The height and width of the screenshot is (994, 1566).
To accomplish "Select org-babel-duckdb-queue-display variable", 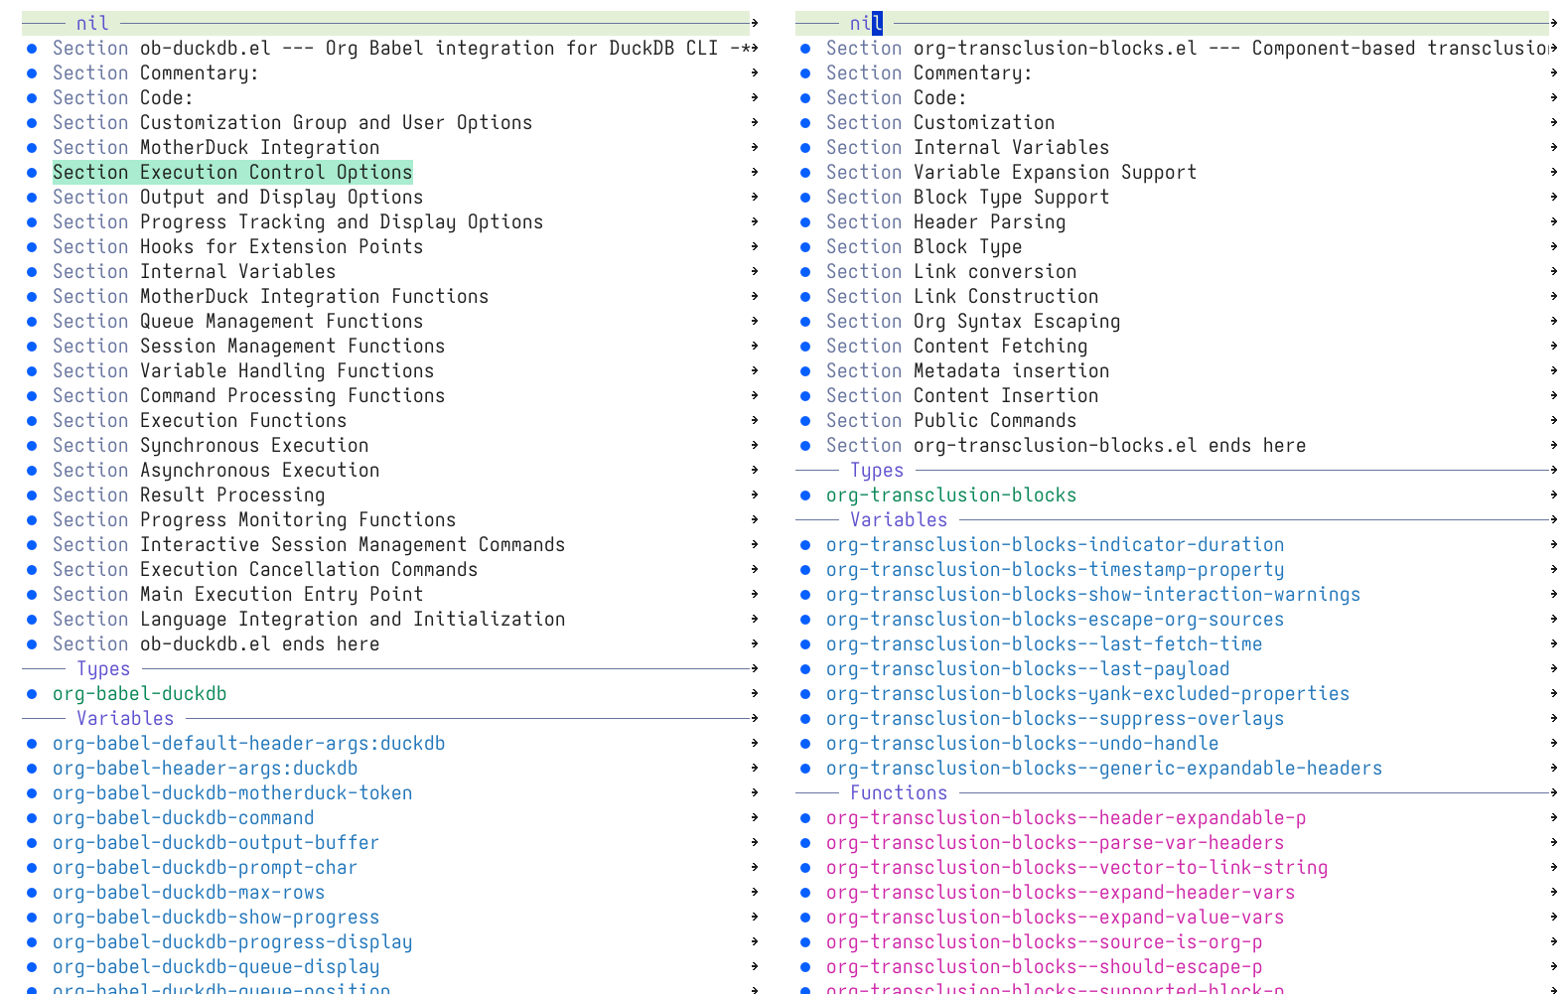I will click(x=216, y=966).
